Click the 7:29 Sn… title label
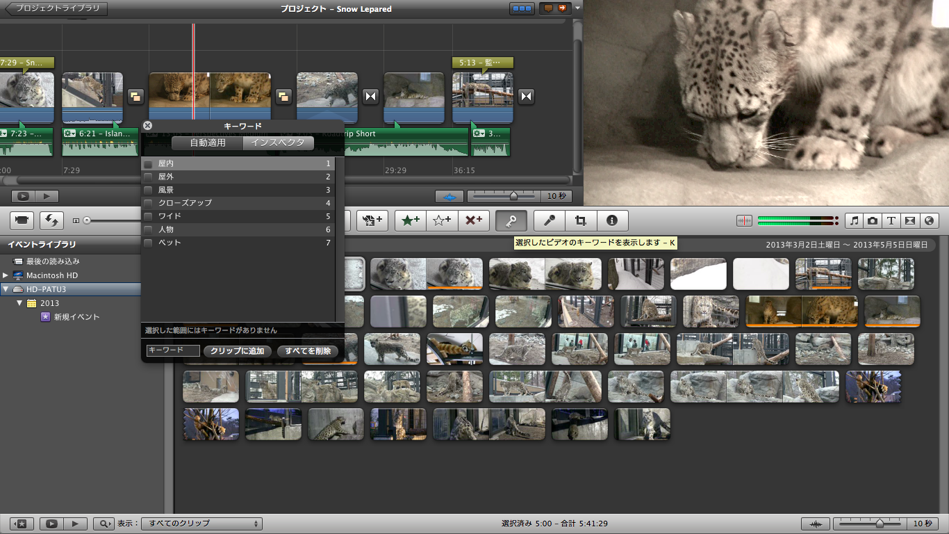Image resolution: width=949 pixels, height=534 pixels. 26,63
